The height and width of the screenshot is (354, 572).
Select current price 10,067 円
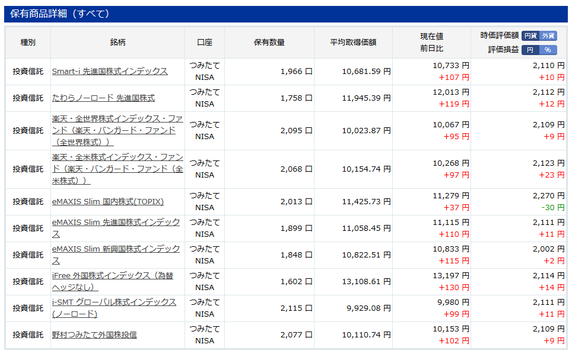(451, 125)
